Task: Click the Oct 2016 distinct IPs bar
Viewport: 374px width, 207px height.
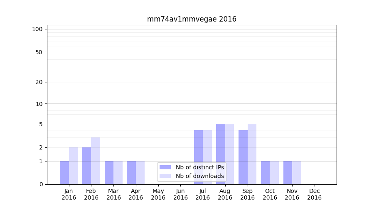Action: (265, 173)
